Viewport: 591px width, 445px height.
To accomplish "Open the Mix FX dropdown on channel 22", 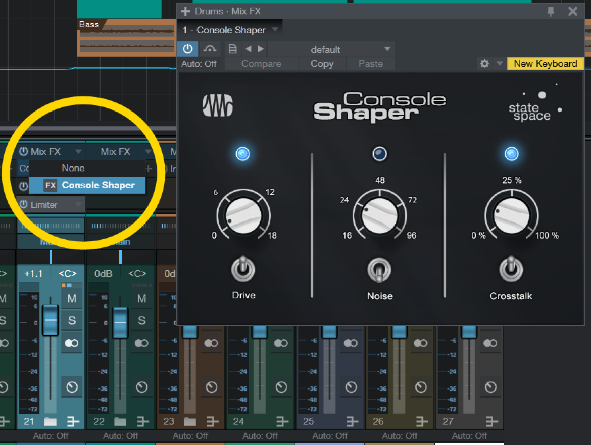I will (x=147, y=152).
